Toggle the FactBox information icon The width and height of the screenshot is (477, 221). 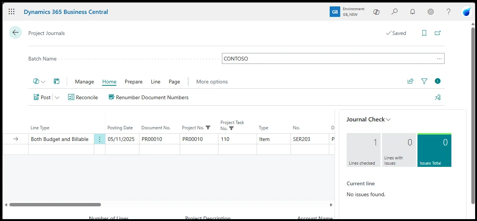[x=437, y=81]
